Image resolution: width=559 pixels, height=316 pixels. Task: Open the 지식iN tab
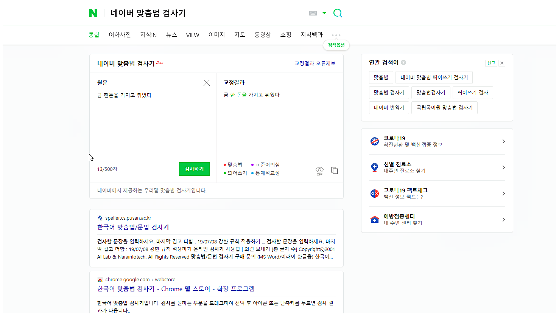[x=148, y=35]
